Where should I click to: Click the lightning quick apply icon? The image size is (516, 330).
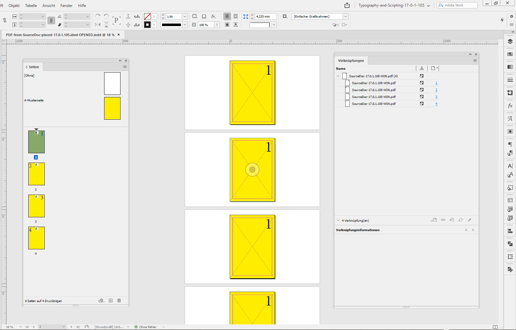[x=502, y=20]
